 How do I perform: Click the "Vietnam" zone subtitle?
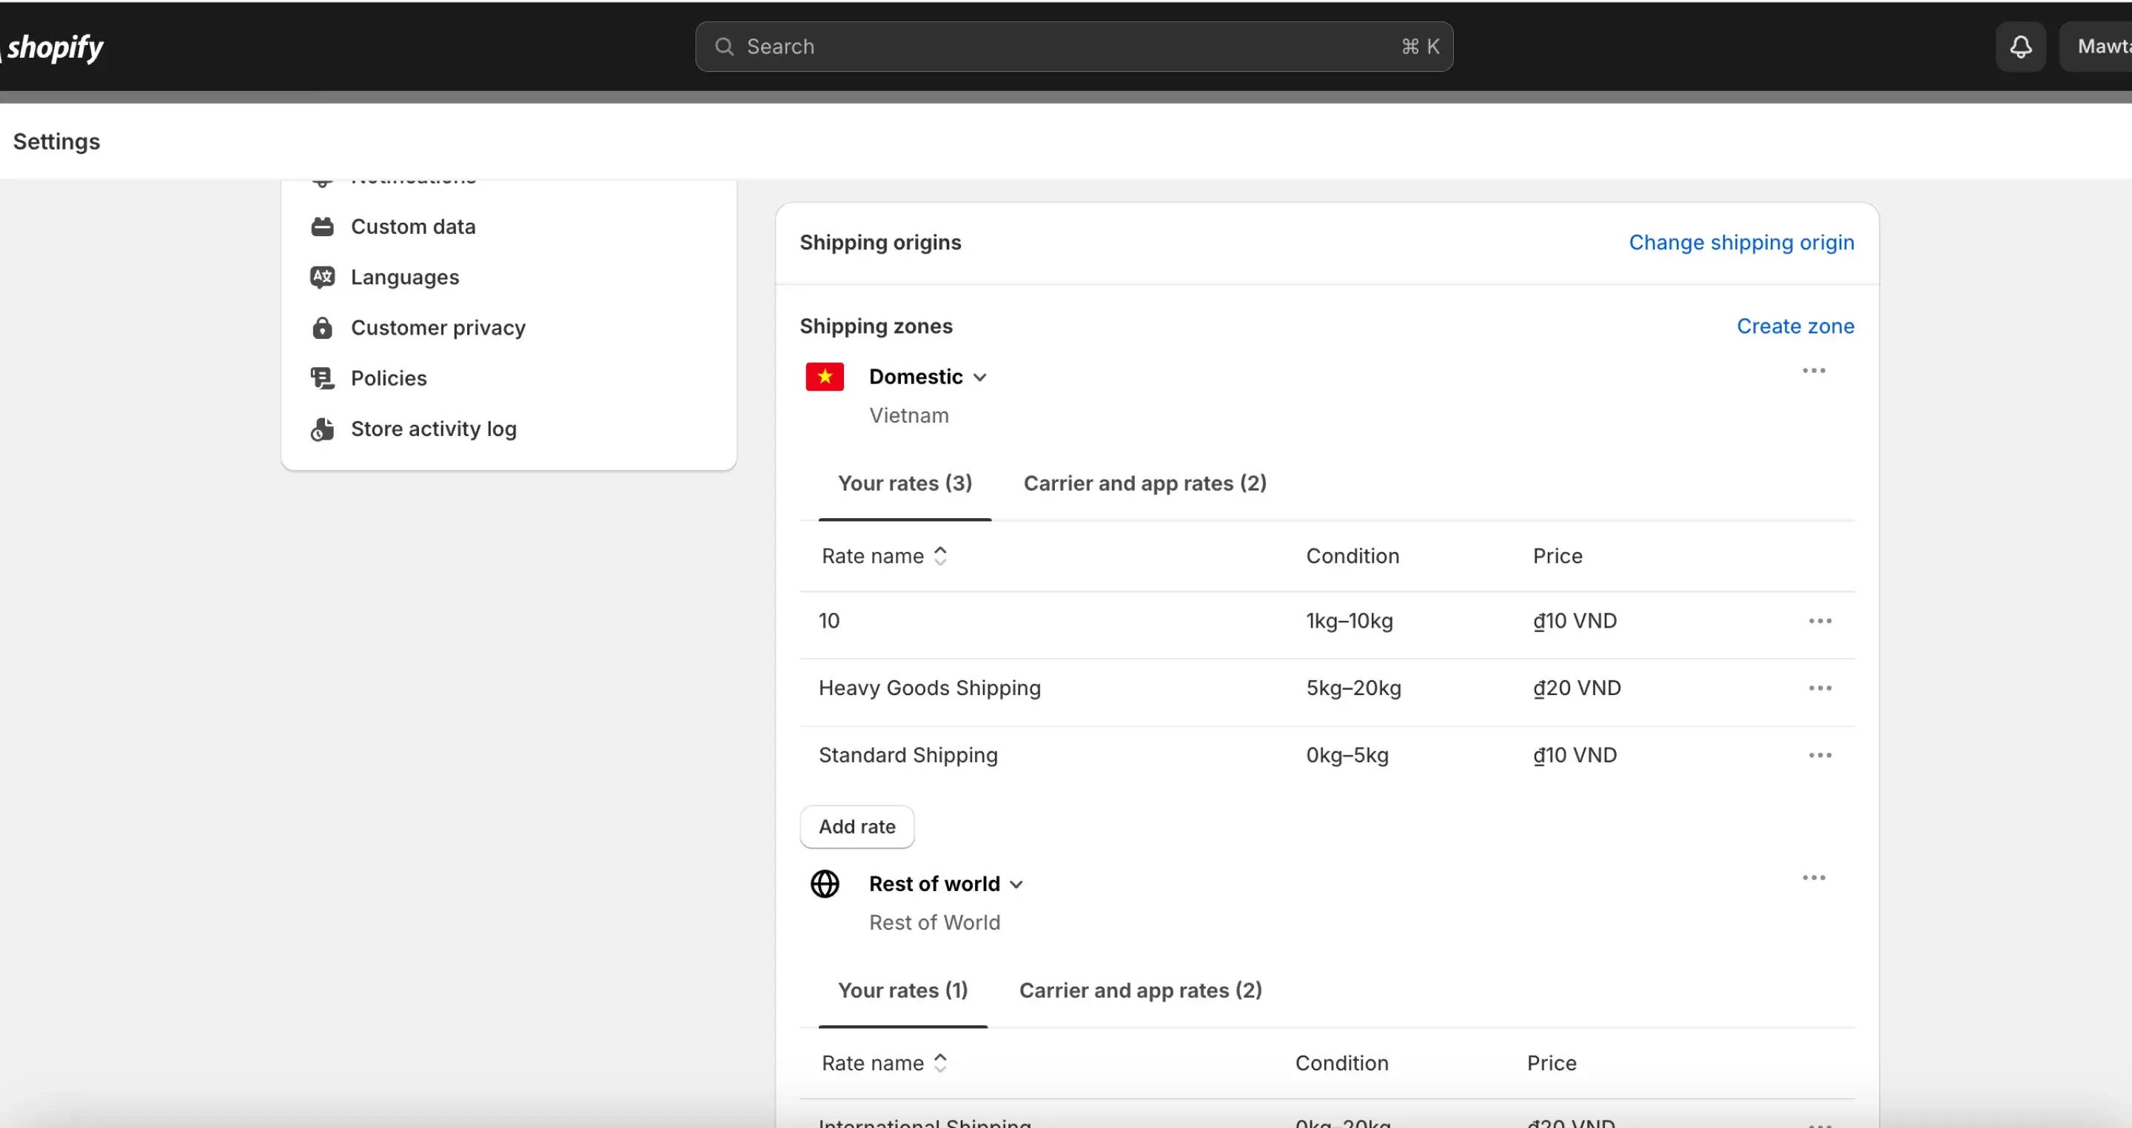909,415
